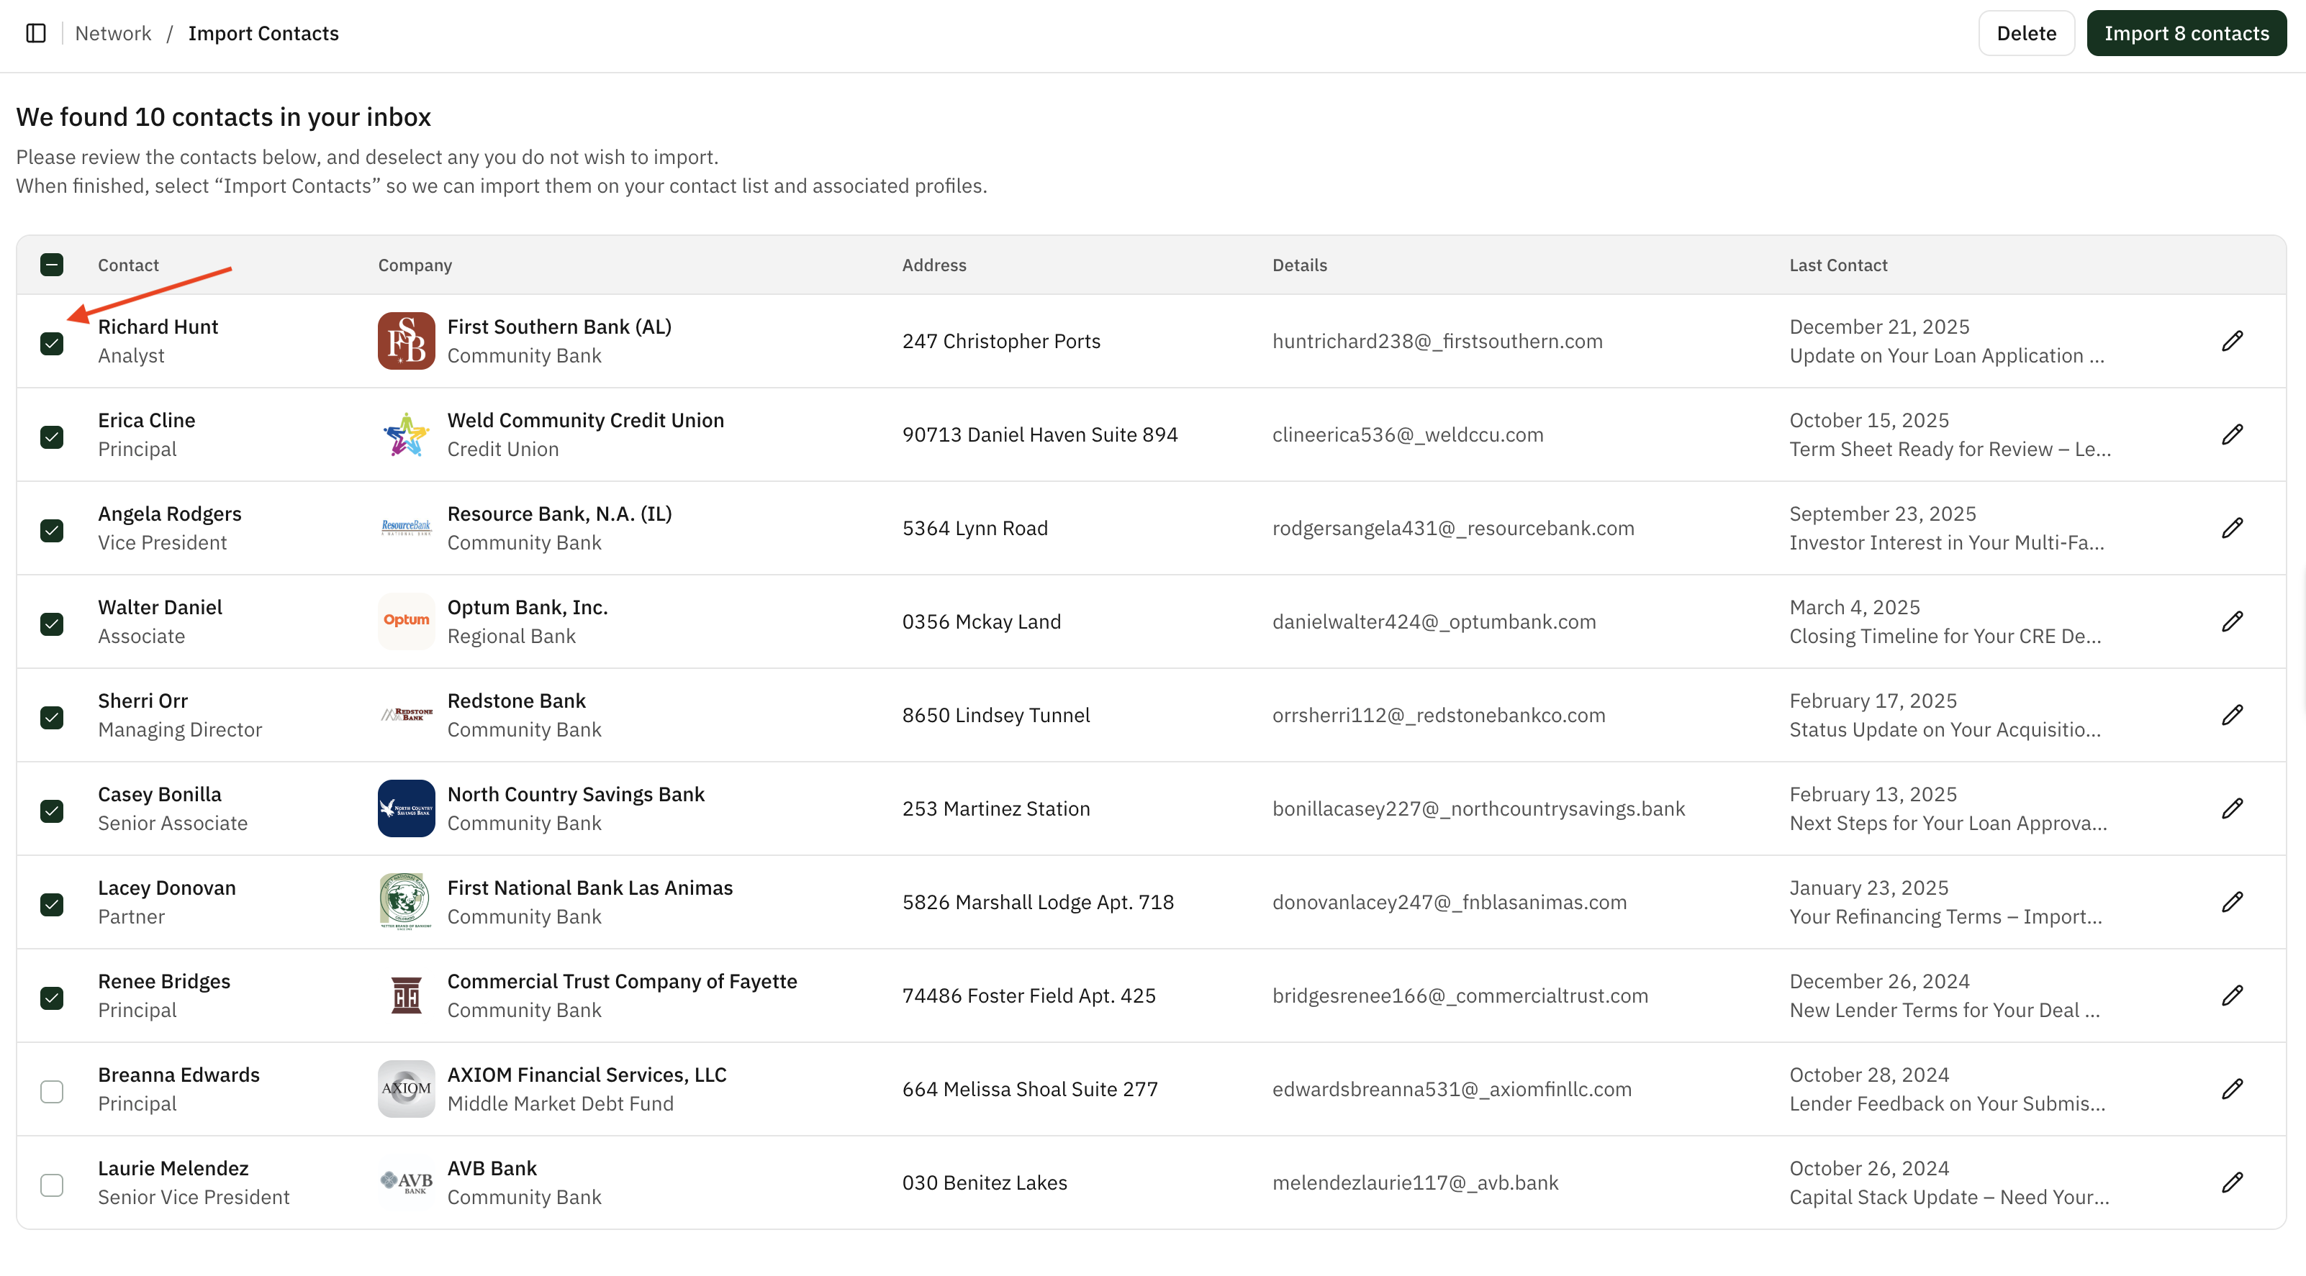Deselect Angela Rodgers' checkbox
This screenshot has width=2306, height=1276.
pyautogui.click(x=52, y=531)
